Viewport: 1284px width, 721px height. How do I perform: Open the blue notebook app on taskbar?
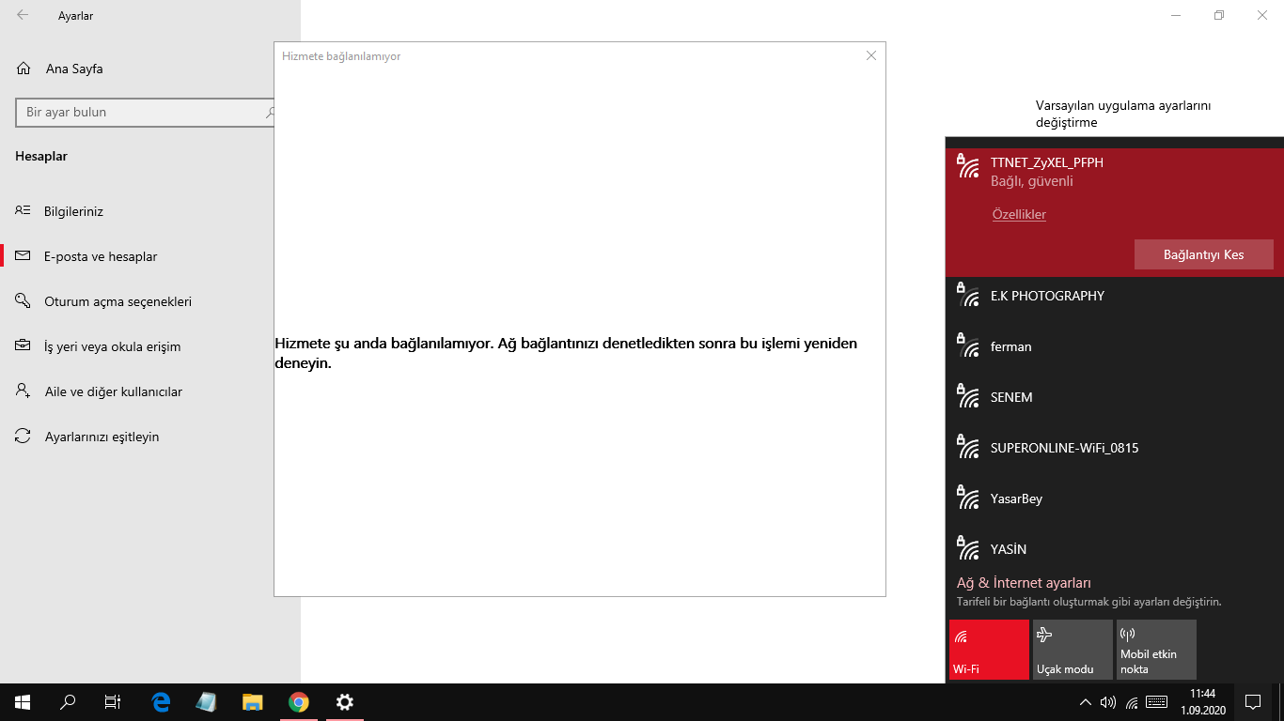pos(206,701)
